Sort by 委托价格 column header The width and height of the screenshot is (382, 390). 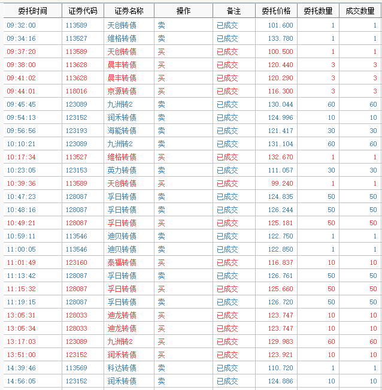click(x=276, y=11)
